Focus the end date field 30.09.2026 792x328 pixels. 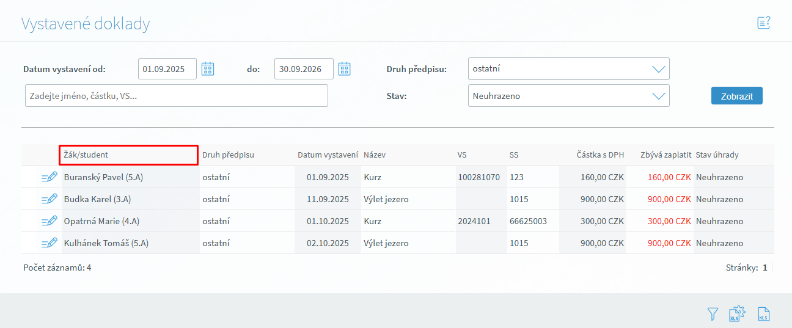click(x=303, y=69)
